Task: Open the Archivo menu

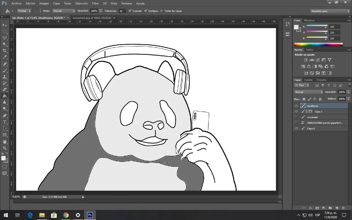Action: click(16, 3)
